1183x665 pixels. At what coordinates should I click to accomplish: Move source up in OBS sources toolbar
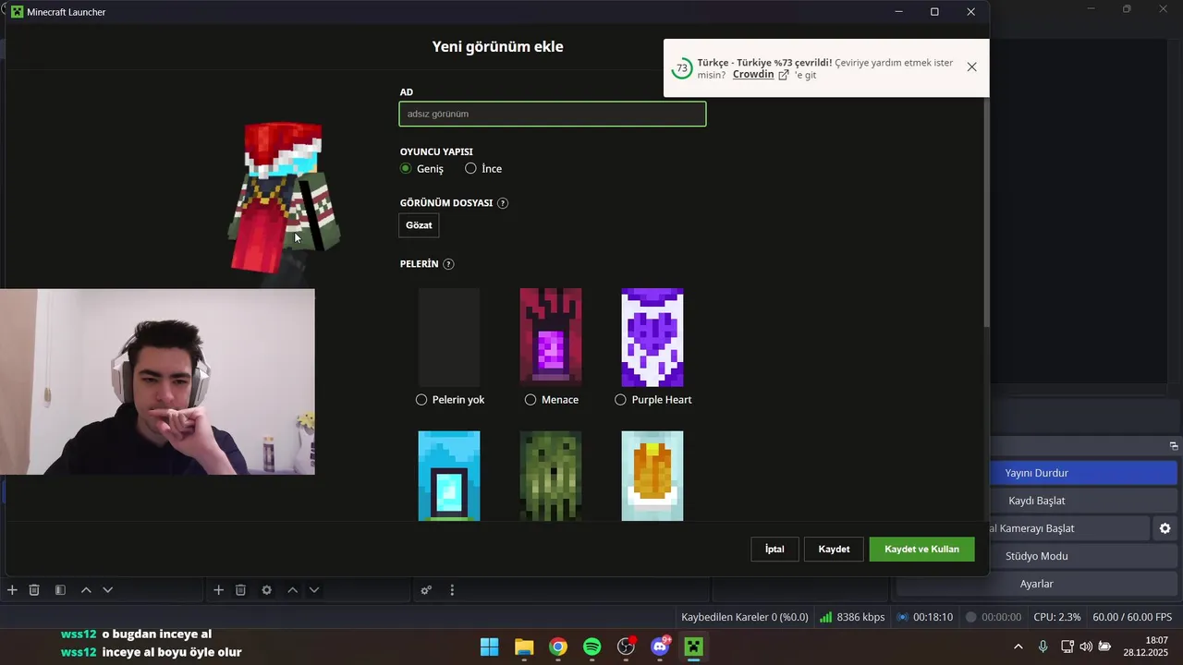pos(292,590)
